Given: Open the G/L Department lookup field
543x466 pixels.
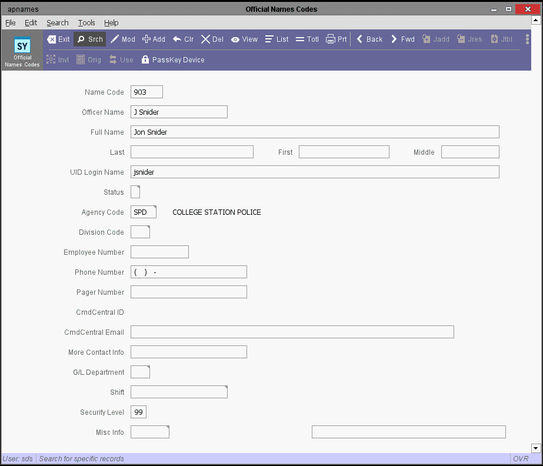Looking at the screenshot, I should [140, 372].
